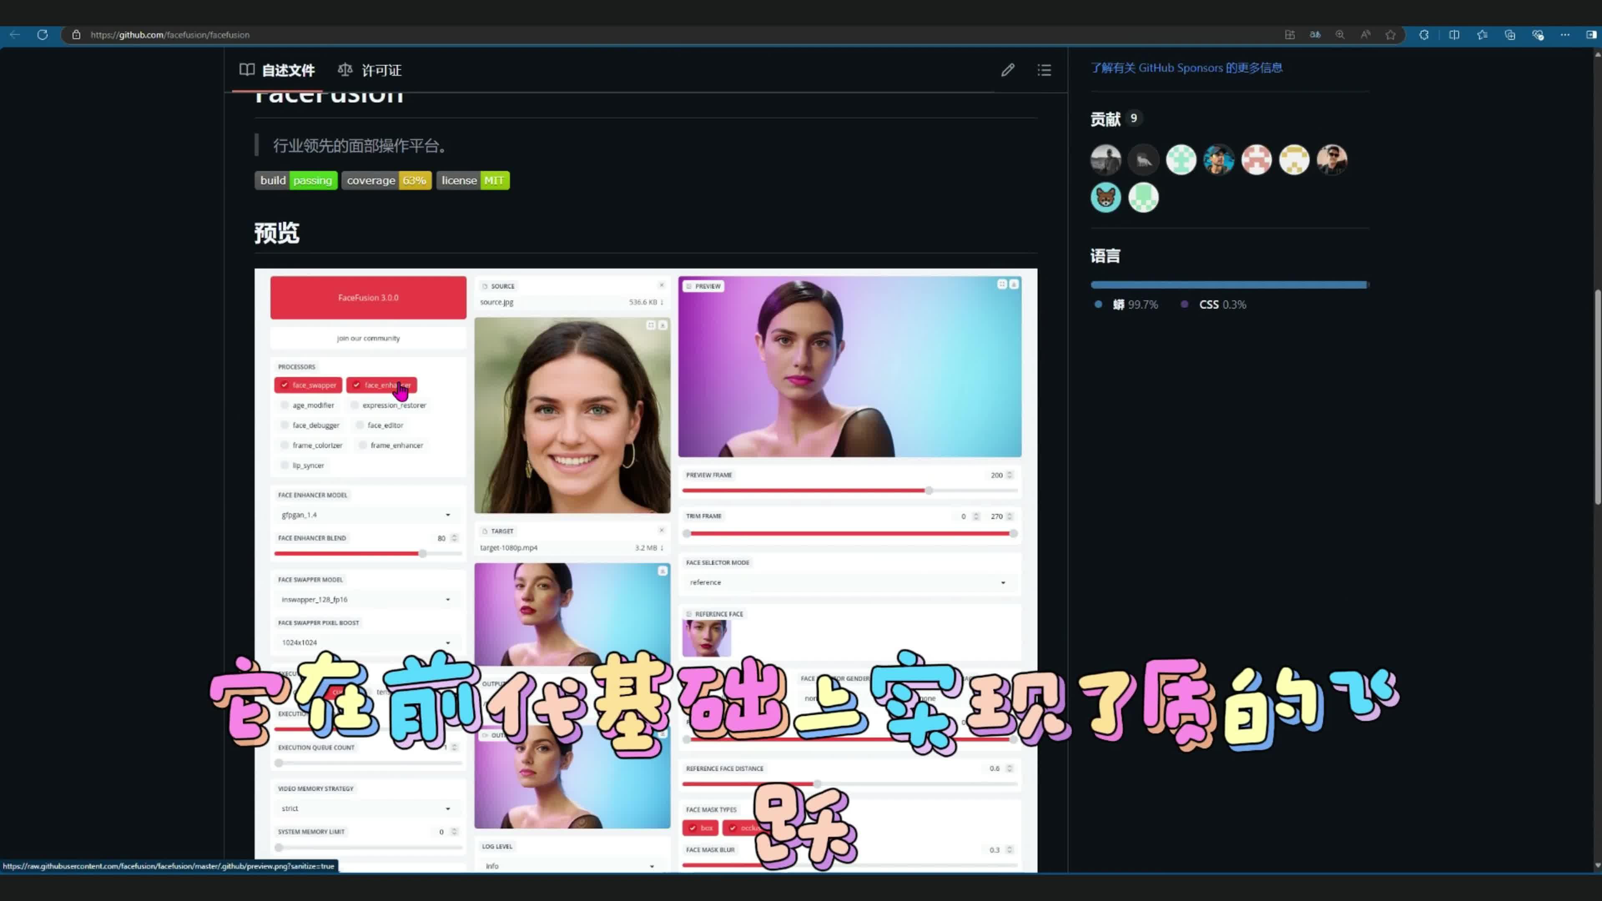
Task: Click the pencil edit icon on the README header
Action: [x=1008, y=70]
